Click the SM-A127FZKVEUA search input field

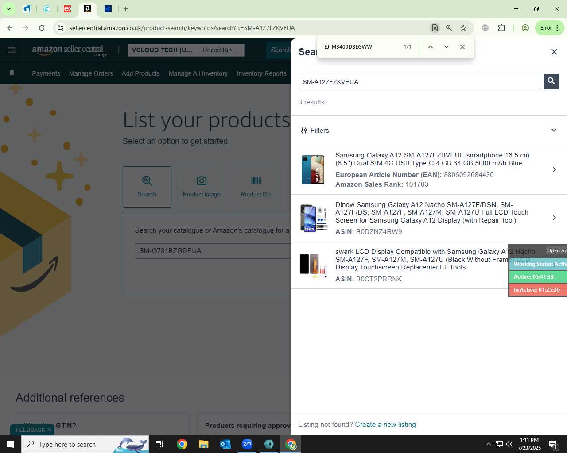(x=419, y=82)
